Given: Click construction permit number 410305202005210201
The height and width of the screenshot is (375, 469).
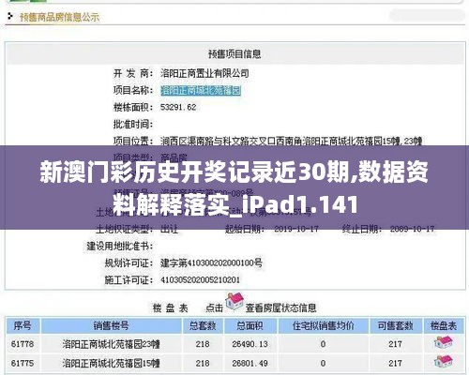Looking at the screenshot, I should [x=200, y=279].
